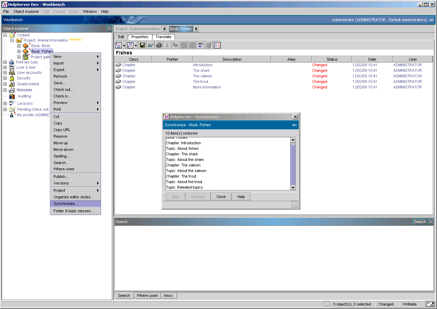The image size is (437, 309).
Task: Click the Lexicons ABC checkmark icon
Action: tap(12, 103)
